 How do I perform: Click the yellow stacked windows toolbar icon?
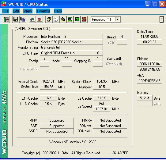[49, 20]
